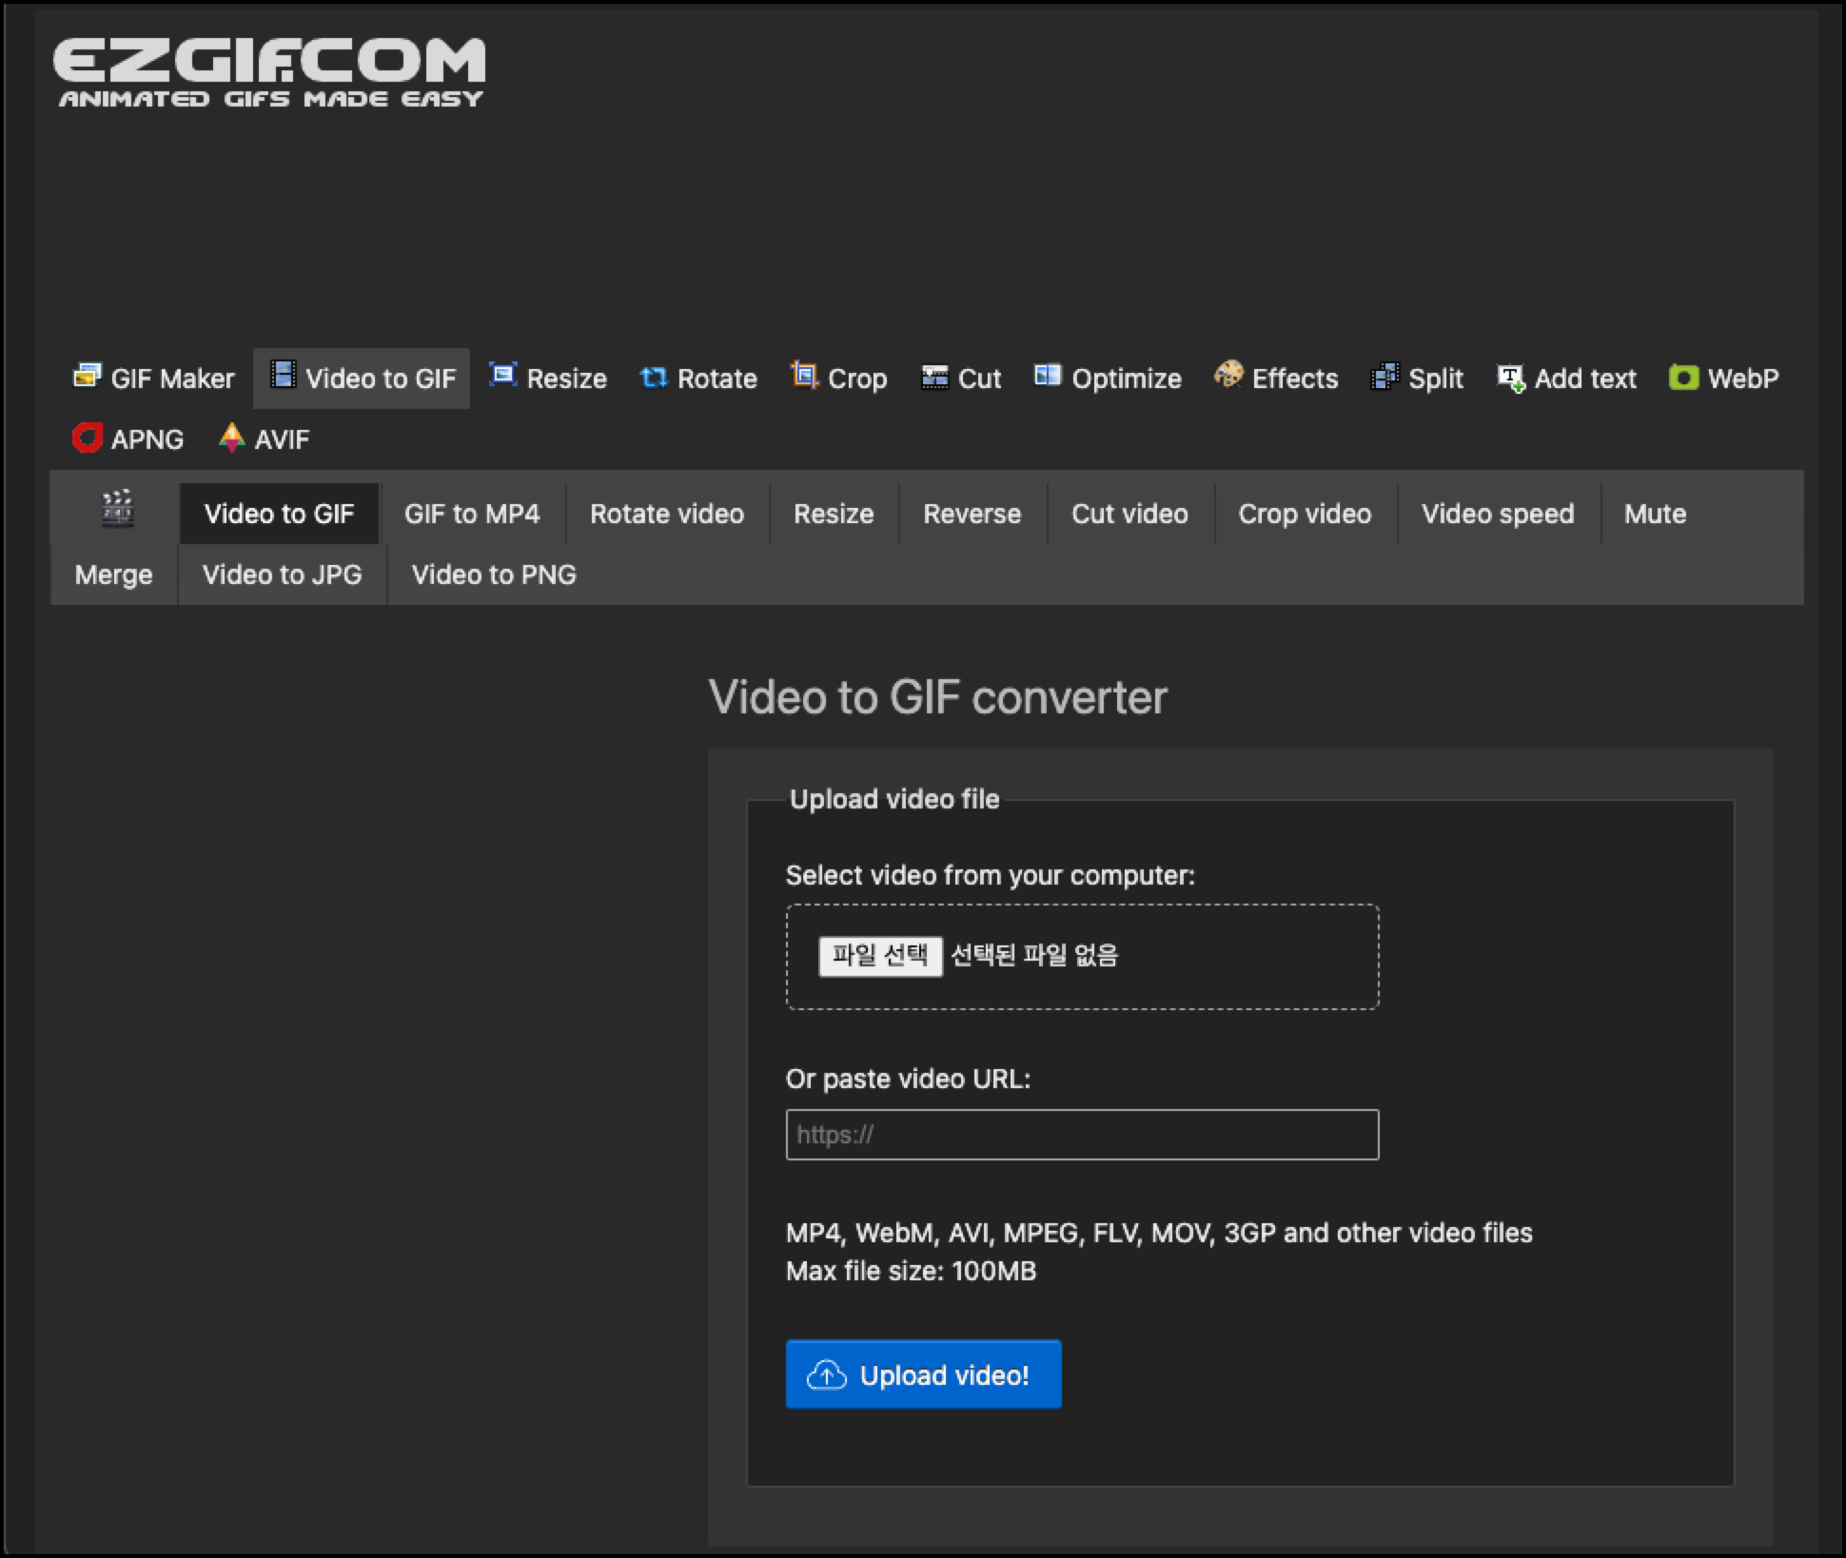The image size is (1846, 1558).
Task: Open the Reverse tab
Action: click(x=972, y=514)
